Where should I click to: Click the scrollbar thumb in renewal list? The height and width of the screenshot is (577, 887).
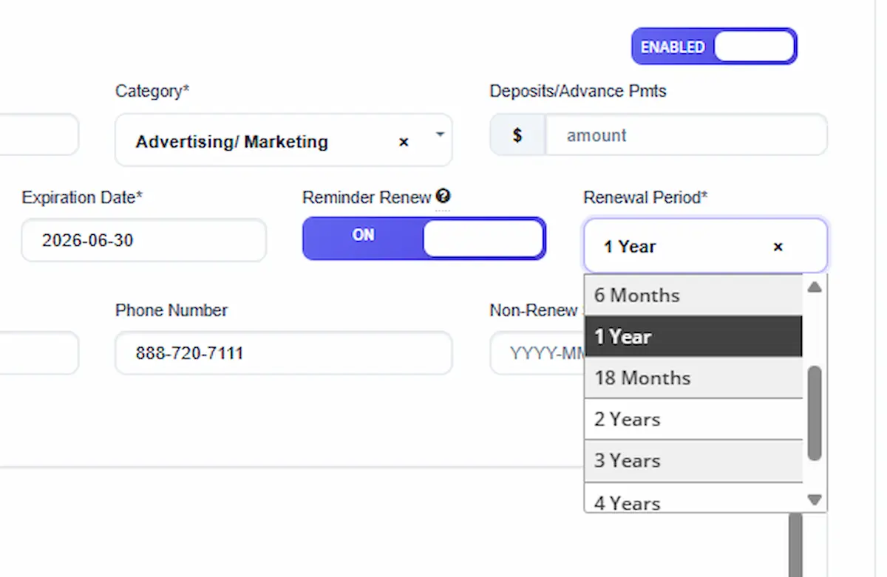coord(815,414)
